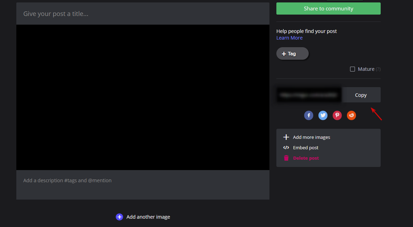Share the post to Reddit

pos(351,115)
